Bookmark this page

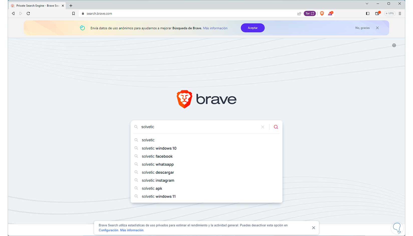pos(73,13)
